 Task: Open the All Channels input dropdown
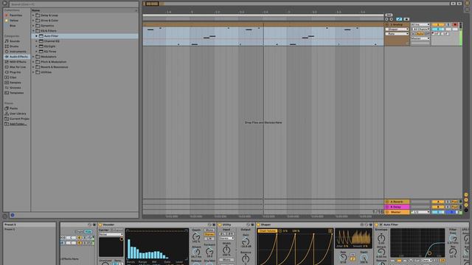420,29
